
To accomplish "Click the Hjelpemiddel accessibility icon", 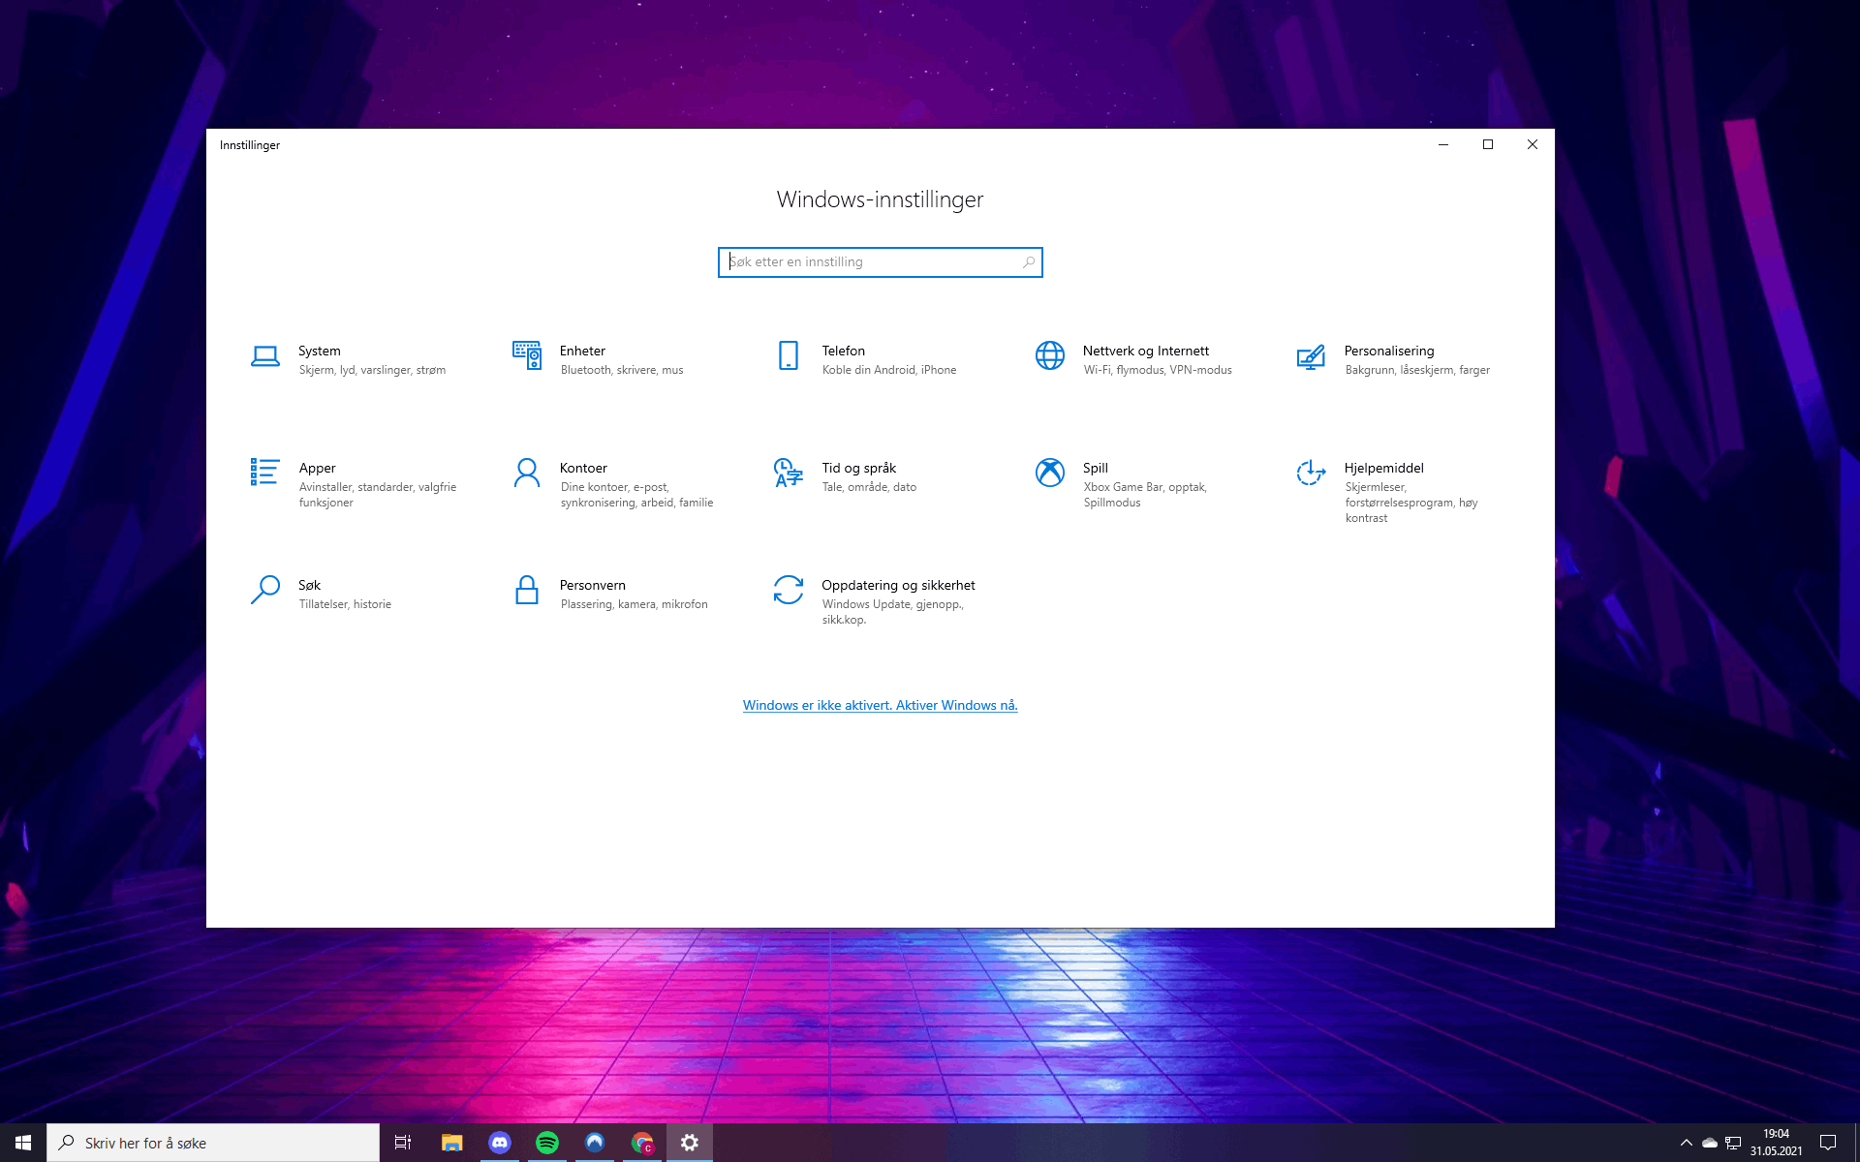I will point(1311,473).
